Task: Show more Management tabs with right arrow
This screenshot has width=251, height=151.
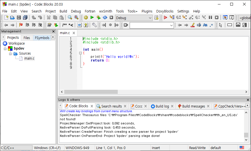Action: point(53,37)
